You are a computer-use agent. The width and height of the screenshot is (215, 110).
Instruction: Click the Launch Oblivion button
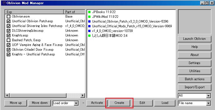click(194, 39)
